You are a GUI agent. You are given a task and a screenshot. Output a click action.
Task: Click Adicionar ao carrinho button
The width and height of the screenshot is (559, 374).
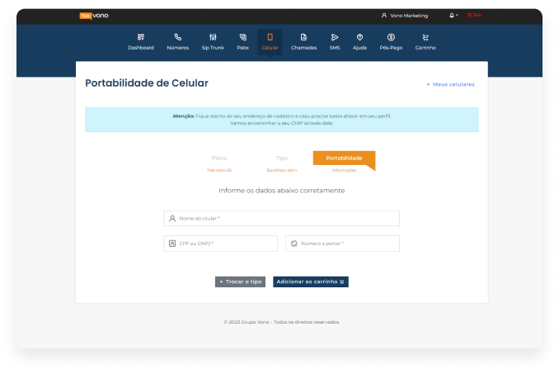(x=311, y=282)
